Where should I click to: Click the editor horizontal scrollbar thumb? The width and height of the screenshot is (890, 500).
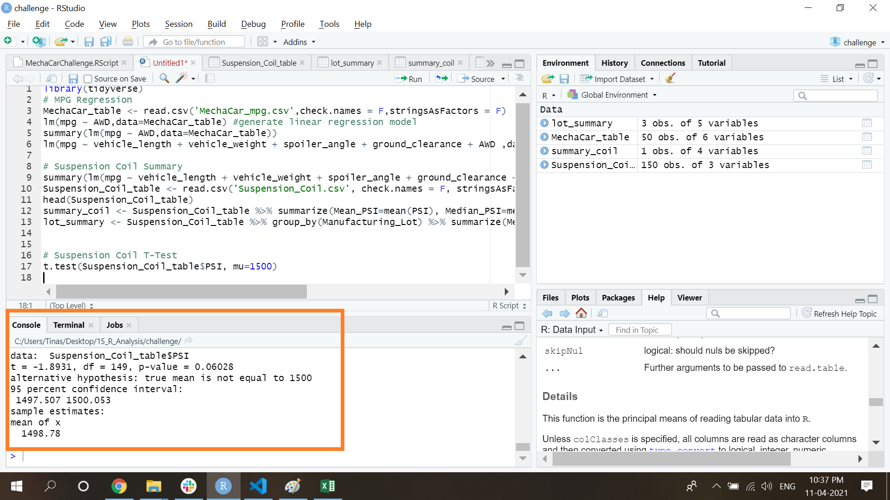point(181,292)
